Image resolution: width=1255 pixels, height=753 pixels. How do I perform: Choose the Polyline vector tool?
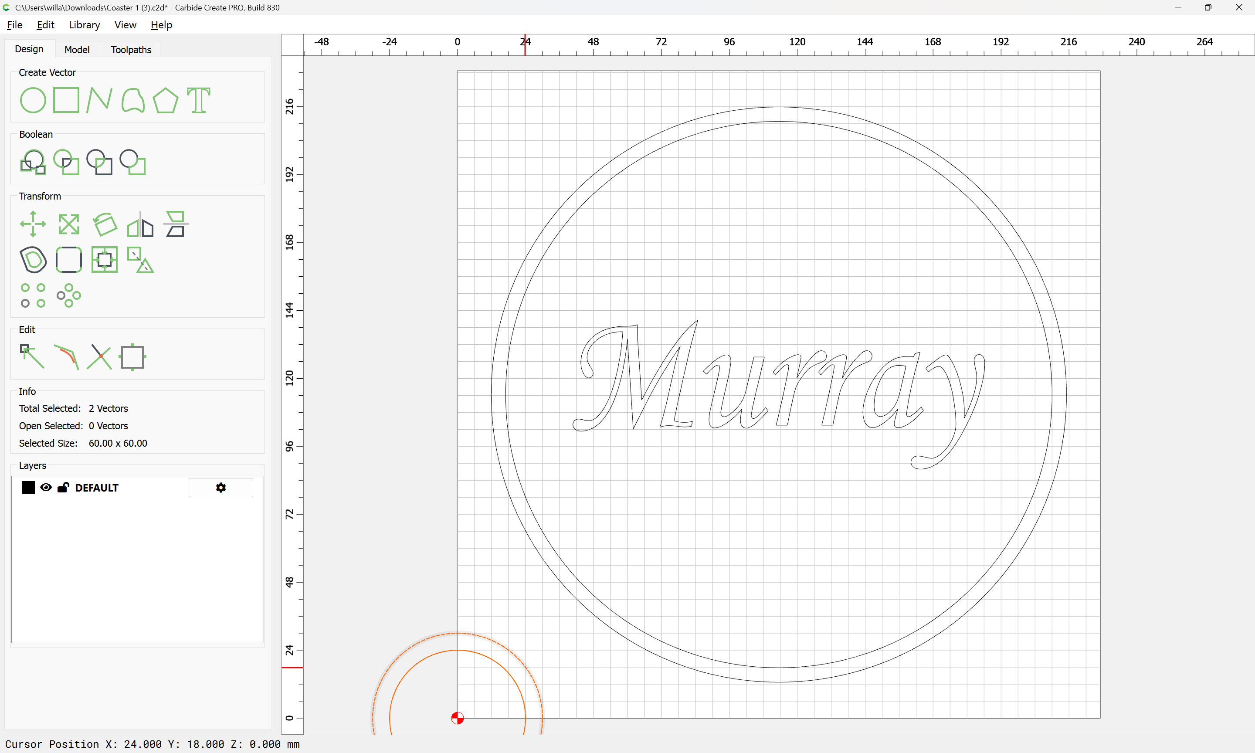(99, 100)
